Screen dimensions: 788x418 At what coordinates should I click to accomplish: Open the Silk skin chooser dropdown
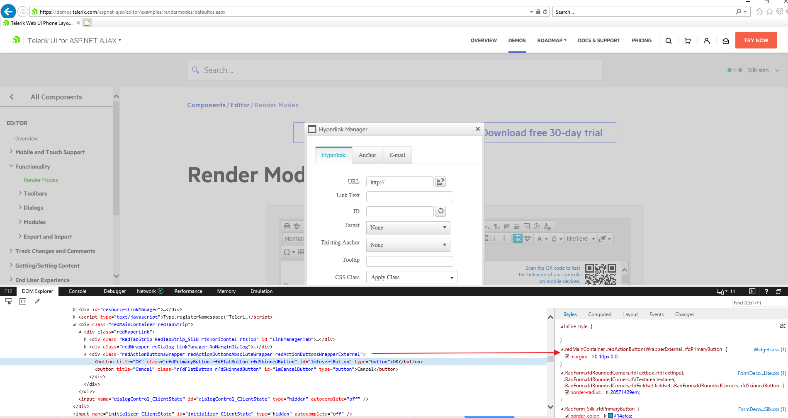point(754,70)
